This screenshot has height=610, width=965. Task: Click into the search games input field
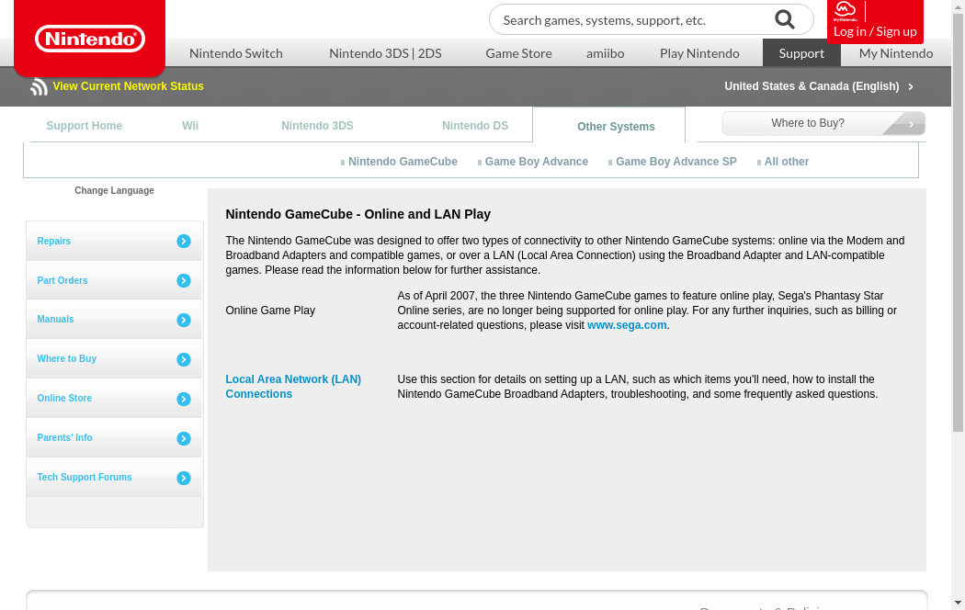(634, 19)
